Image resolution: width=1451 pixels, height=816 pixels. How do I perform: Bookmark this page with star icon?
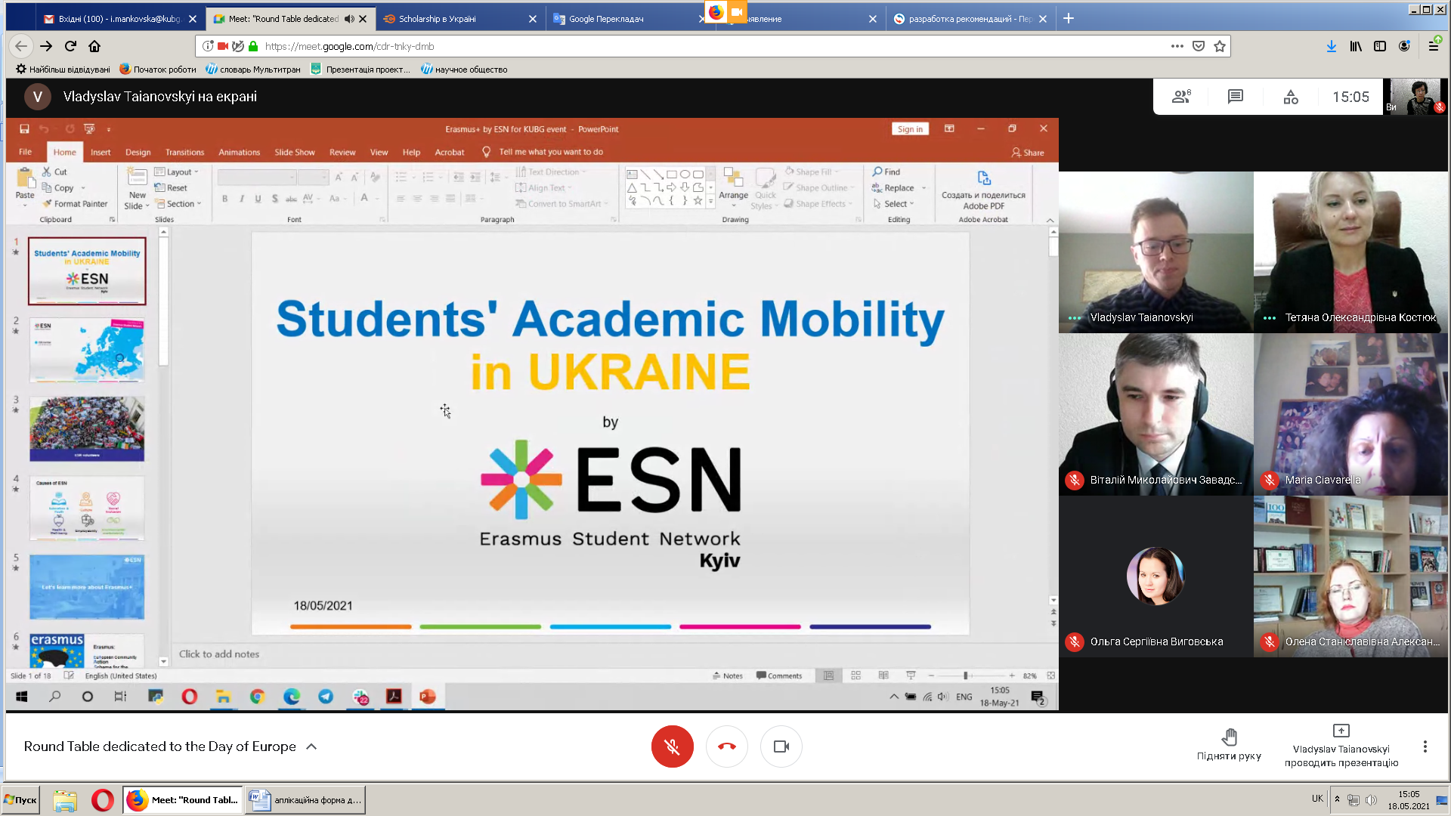(x=1220, y=46)
